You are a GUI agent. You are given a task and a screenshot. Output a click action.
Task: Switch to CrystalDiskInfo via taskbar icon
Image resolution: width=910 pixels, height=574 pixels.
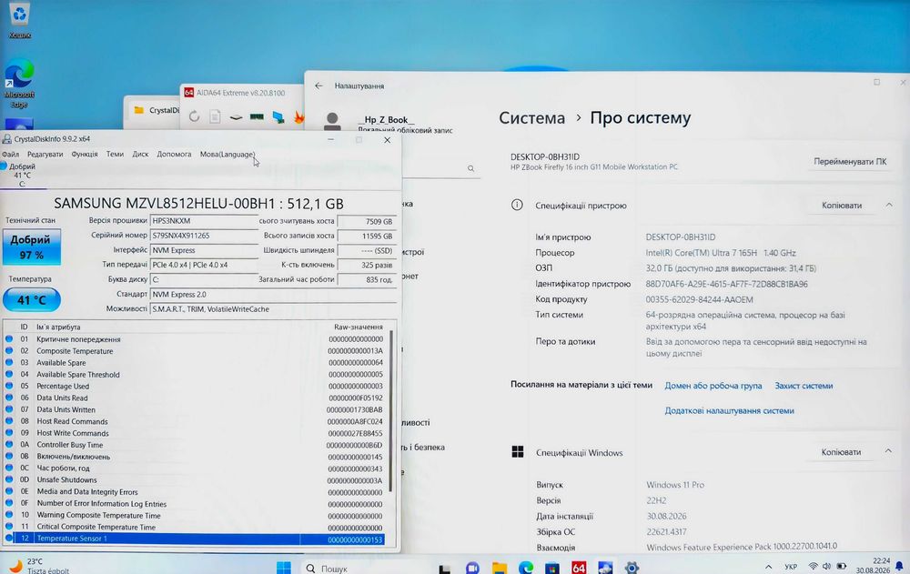(x=605, y=568)
